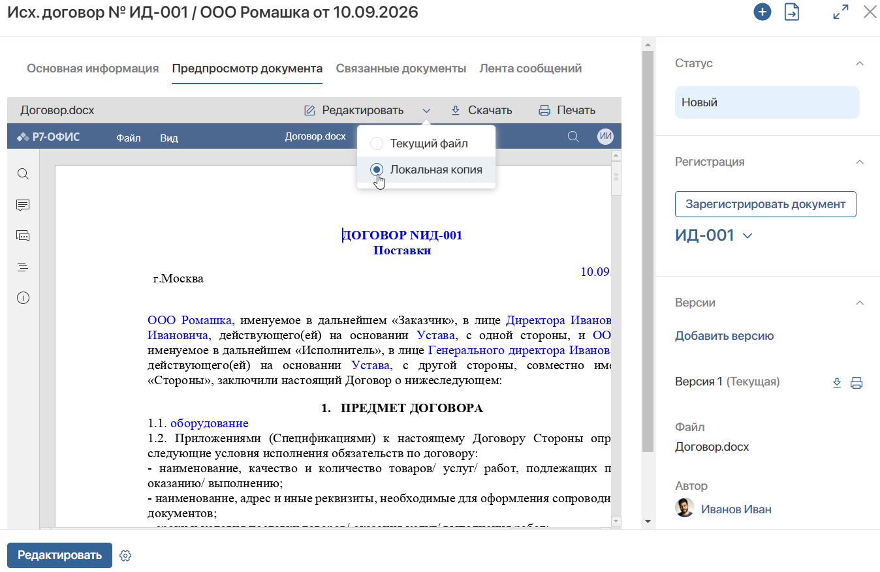Select the Текущий файл radio option
This screenshot has width=880, height=572.
pos(377,143)
